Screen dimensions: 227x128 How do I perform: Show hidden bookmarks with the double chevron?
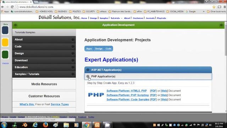pyautogui.click(x=204, y=11)
